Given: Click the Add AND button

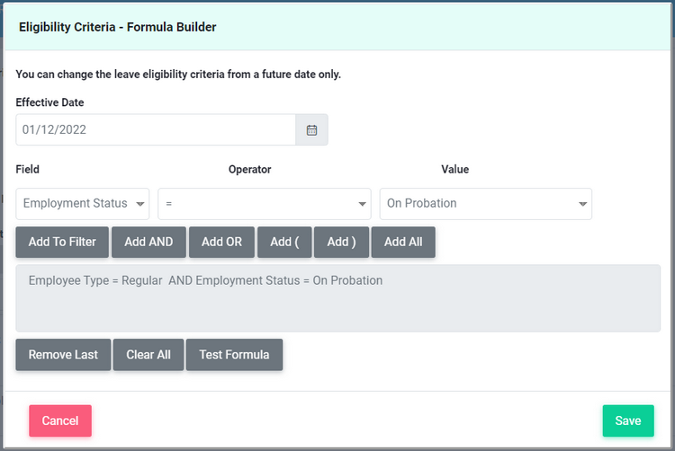Looking at the screenshot, I should [x=148, y=242].
